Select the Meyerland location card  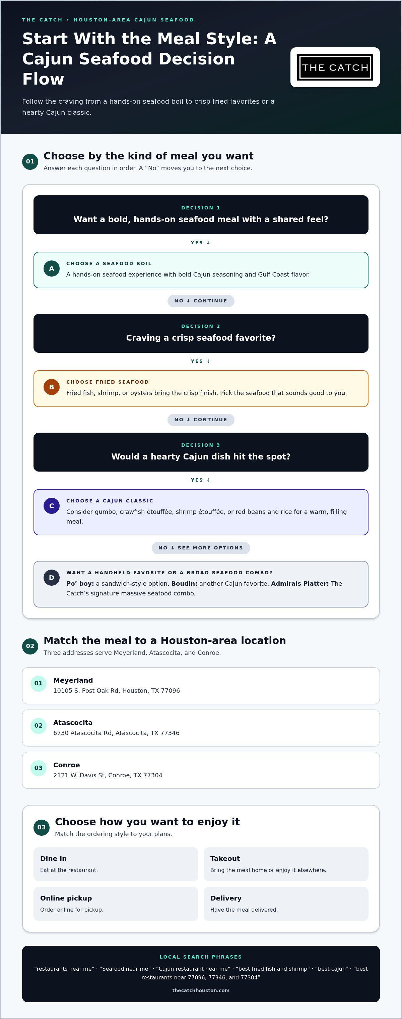(201, 685)
